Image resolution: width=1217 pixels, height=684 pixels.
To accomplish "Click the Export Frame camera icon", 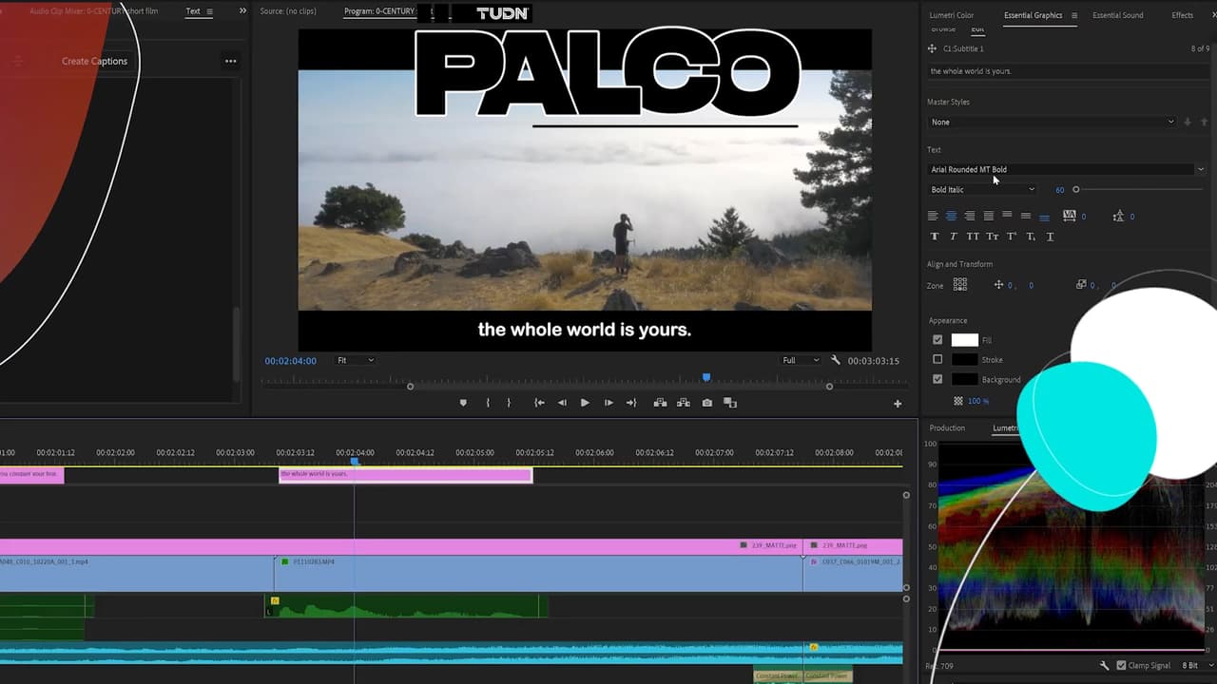I will [706, 403].
